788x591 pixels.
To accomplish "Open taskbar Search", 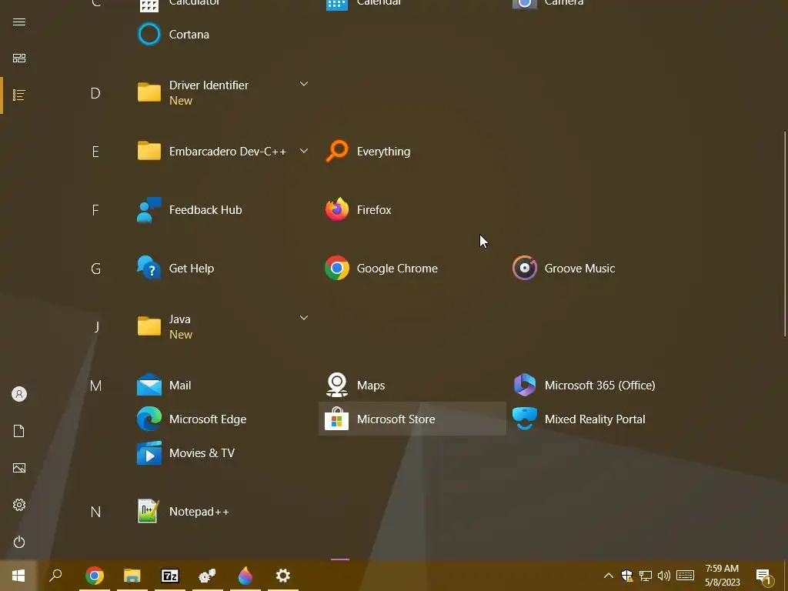I will [55, 576].
